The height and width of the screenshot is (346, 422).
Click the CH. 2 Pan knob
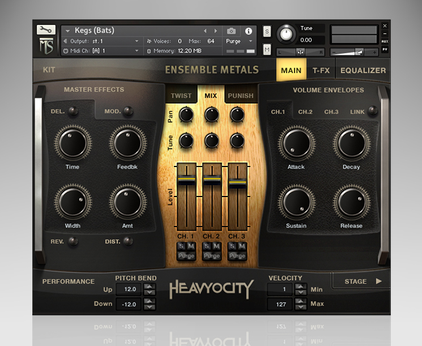click(211, 114)
